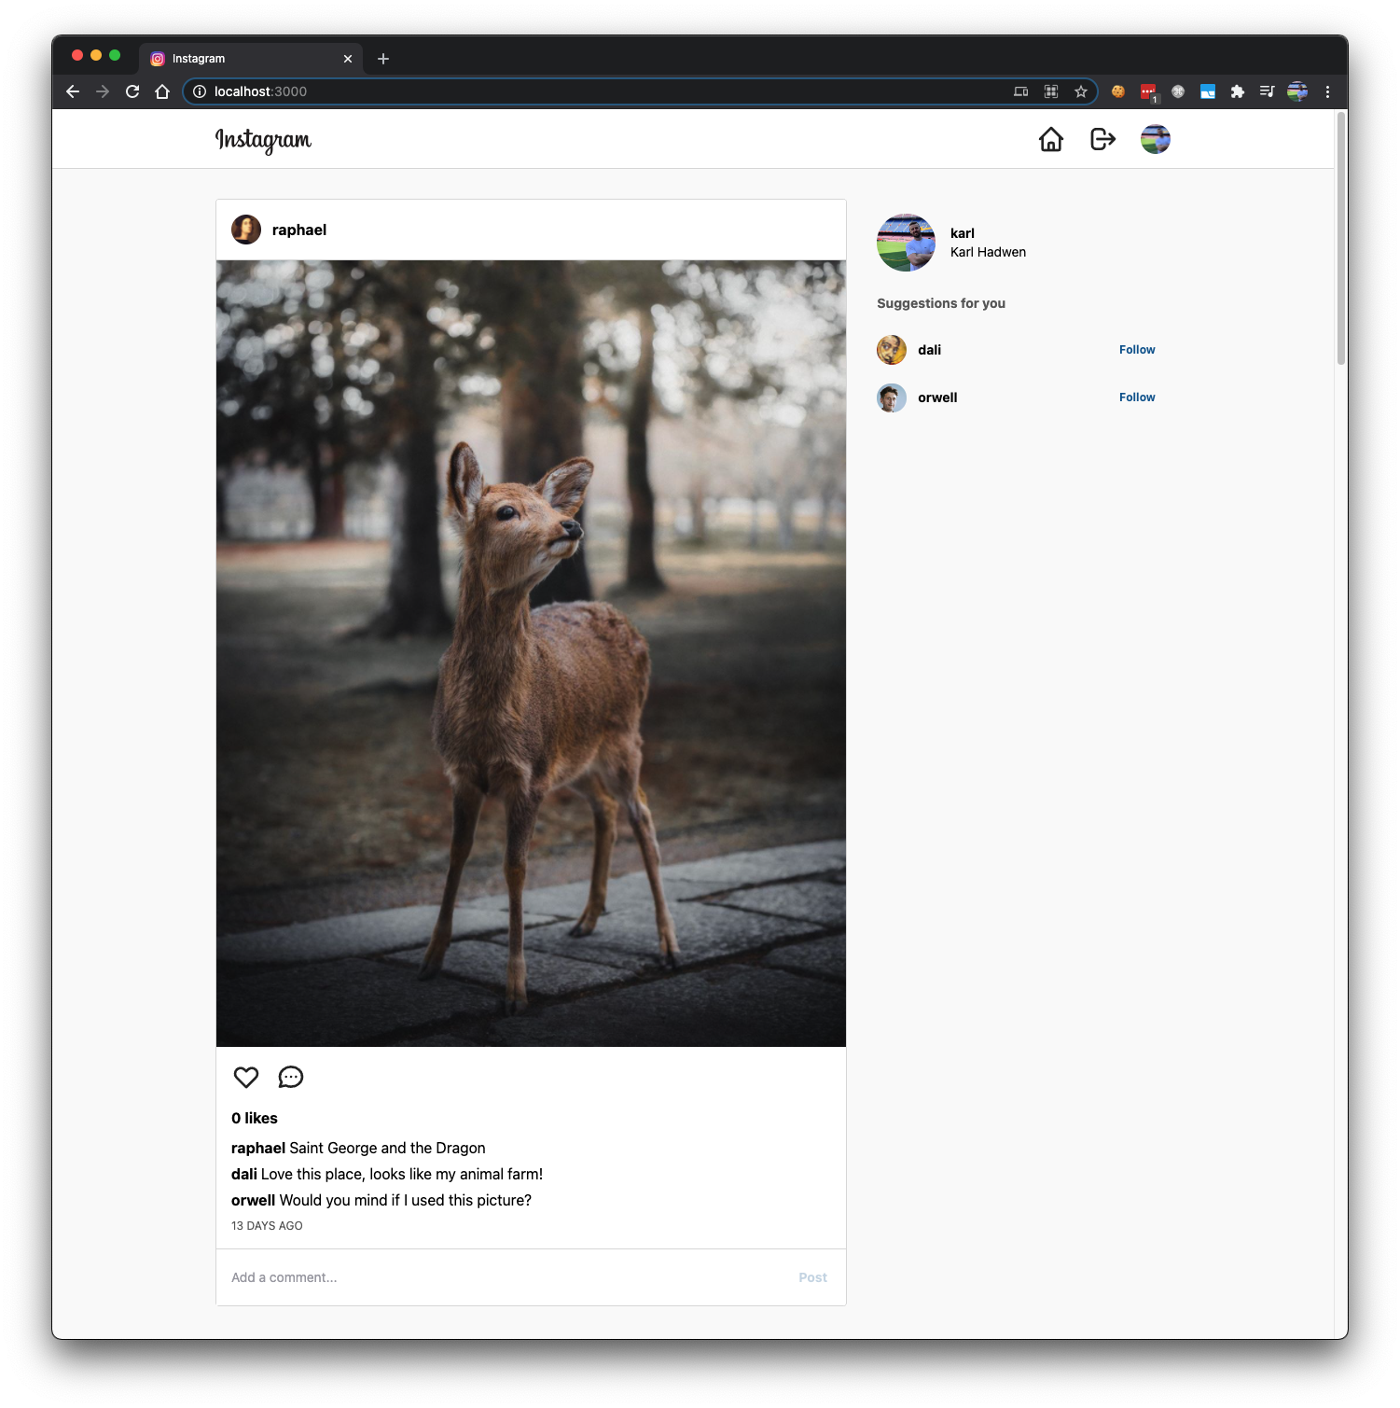Click the 0 likes text
This screenshot has height=1408, width=1400.
point(255,1118)
